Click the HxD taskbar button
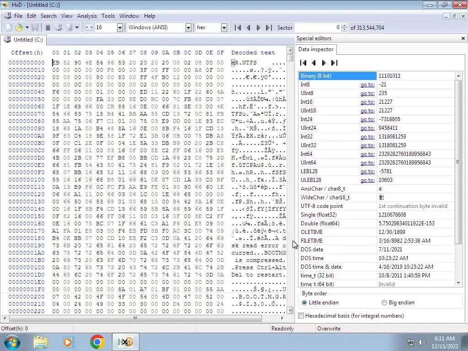This screenshot has width=468, height=351. [125, 342]
